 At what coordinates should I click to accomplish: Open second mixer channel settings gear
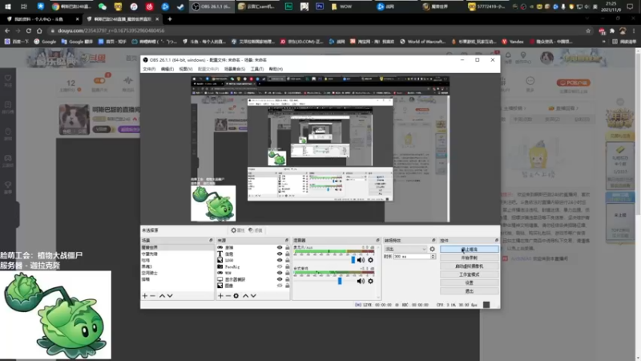click(x=370, y=282)
